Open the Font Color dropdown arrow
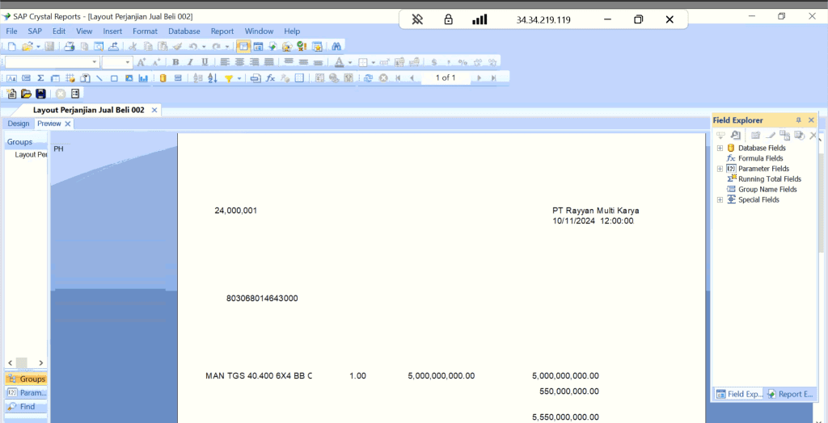The height and width of the screenshot is (423, 828). 350,62
